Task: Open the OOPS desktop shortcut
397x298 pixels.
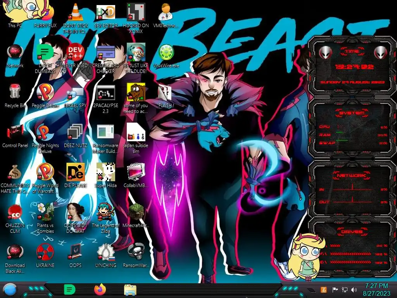Action: coord(76,255)
